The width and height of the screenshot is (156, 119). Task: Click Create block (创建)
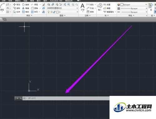click(x=107, y=5)
